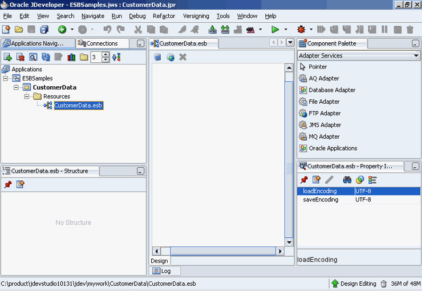Select the loadEncoding property row
422x291 pixels.
coord(359,191)
